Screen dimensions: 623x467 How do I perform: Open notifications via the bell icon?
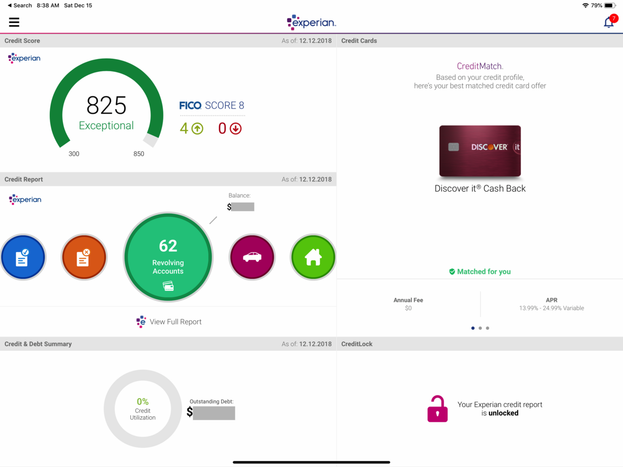tap(608, 22)
